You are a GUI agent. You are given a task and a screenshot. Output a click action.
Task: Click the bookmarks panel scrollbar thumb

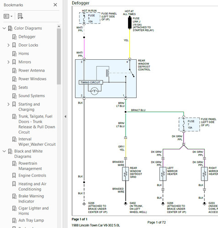coord(59,56)
